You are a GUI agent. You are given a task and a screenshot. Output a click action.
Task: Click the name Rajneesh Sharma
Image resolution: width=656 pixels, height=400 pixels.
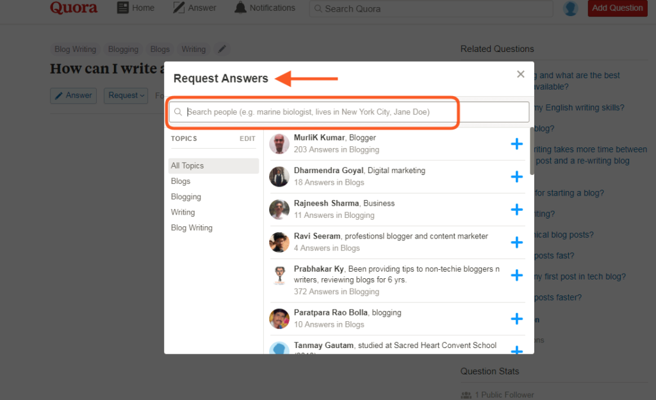pyautogui.click(x=326, y=203)
